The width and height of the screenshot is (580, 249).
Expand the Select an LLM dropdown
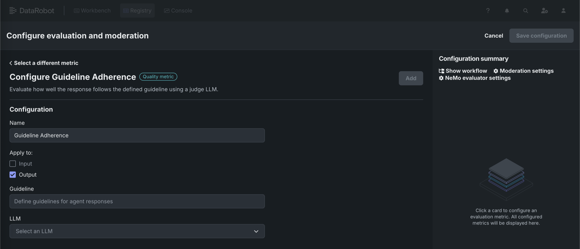coord(137,231)
